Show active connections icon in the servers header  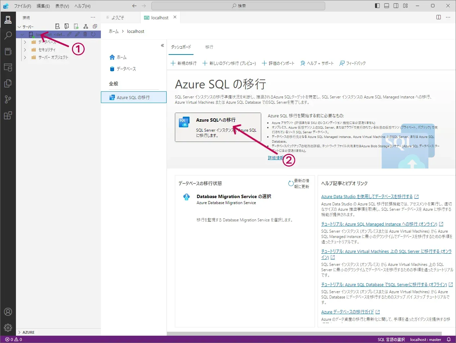pyautogui.click(x=76, y=26)
